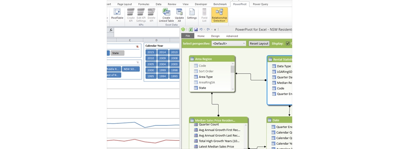
Task: Click scroll down arrow in Area Region table
Action: click(233, 89)
